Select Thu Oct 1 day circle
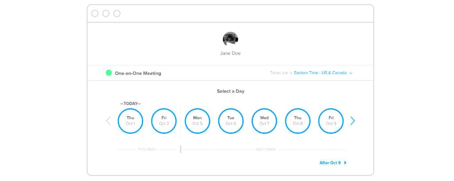Image resolution: width=454 pixels, height=181 pixels. pyautogui.click(x=130, y=121)
